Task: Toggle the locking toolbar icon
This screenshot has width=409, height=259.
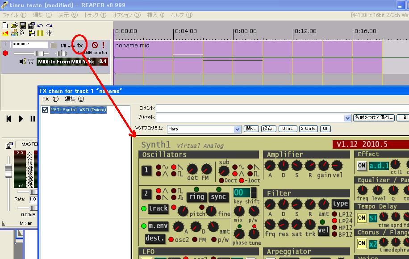Action: click(32, 33)
